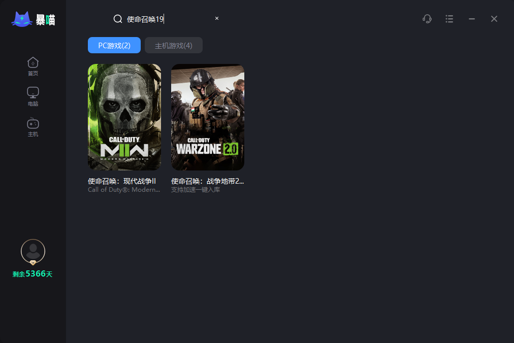This screenshot has width=514, height=343.
Task: Click 剩余5366天 remaining days text
Action: click(33, 274)
